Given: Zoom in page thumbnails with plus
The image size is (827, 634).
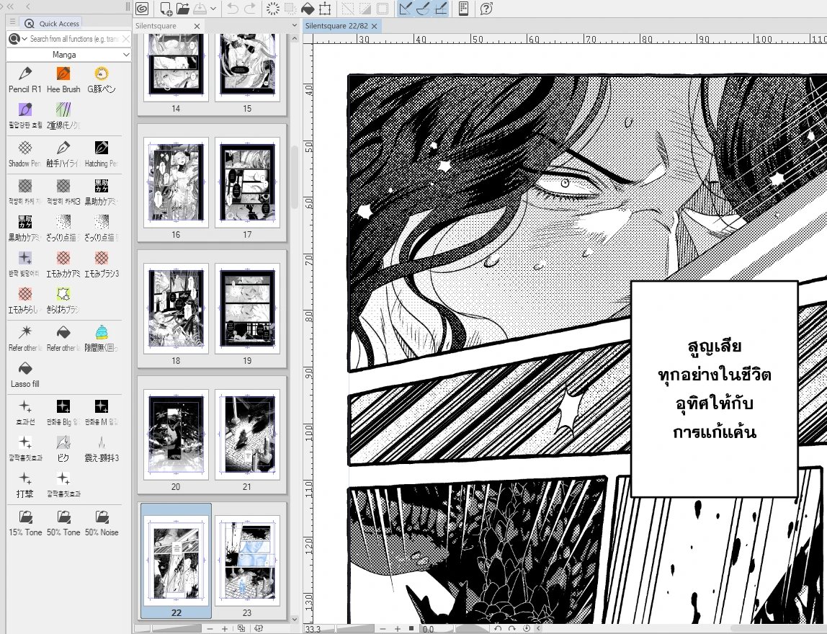Looking at the screenshot, I should point(225,629).
